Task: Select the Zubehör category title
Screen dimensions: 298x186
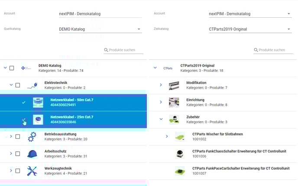Action: click(x=193, y=117)
